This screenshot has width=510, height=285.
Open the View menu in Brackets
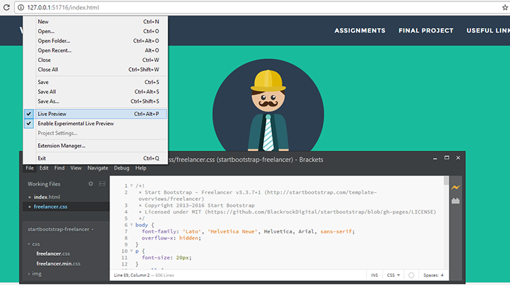[x=75, y=168]
